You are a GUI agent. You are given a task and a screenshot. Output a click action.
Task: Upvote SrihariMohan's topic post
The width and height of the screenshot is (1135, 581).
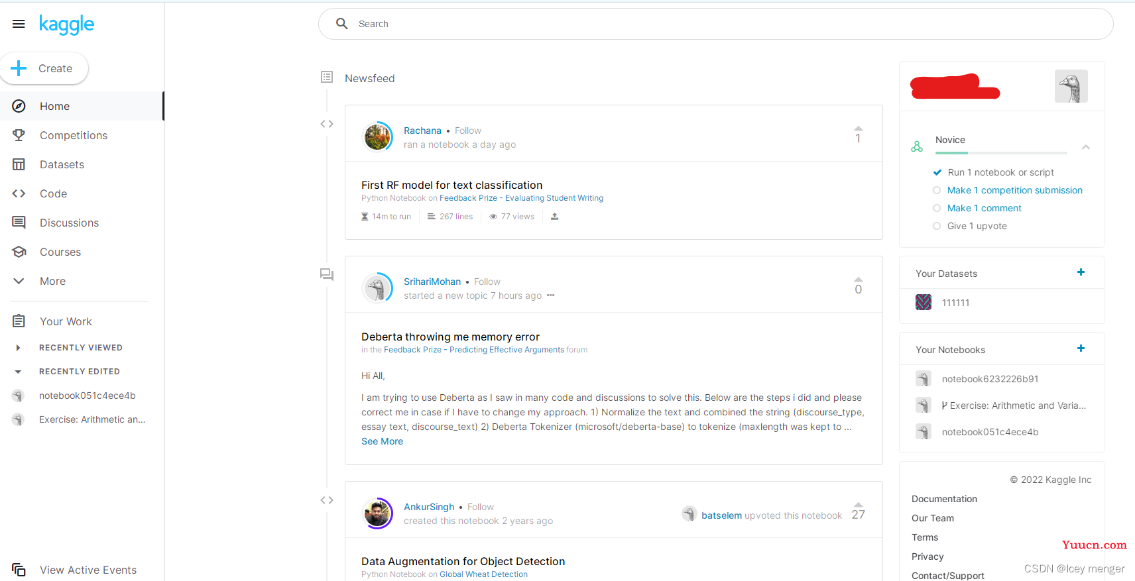[x=858, y=279]
